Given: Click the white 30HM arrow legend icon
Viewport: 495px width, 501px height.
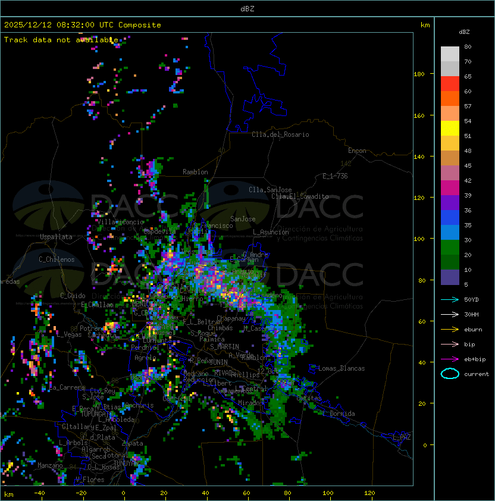Looking at the screenshot, I should pyautogui.click(x=450, y=314).
